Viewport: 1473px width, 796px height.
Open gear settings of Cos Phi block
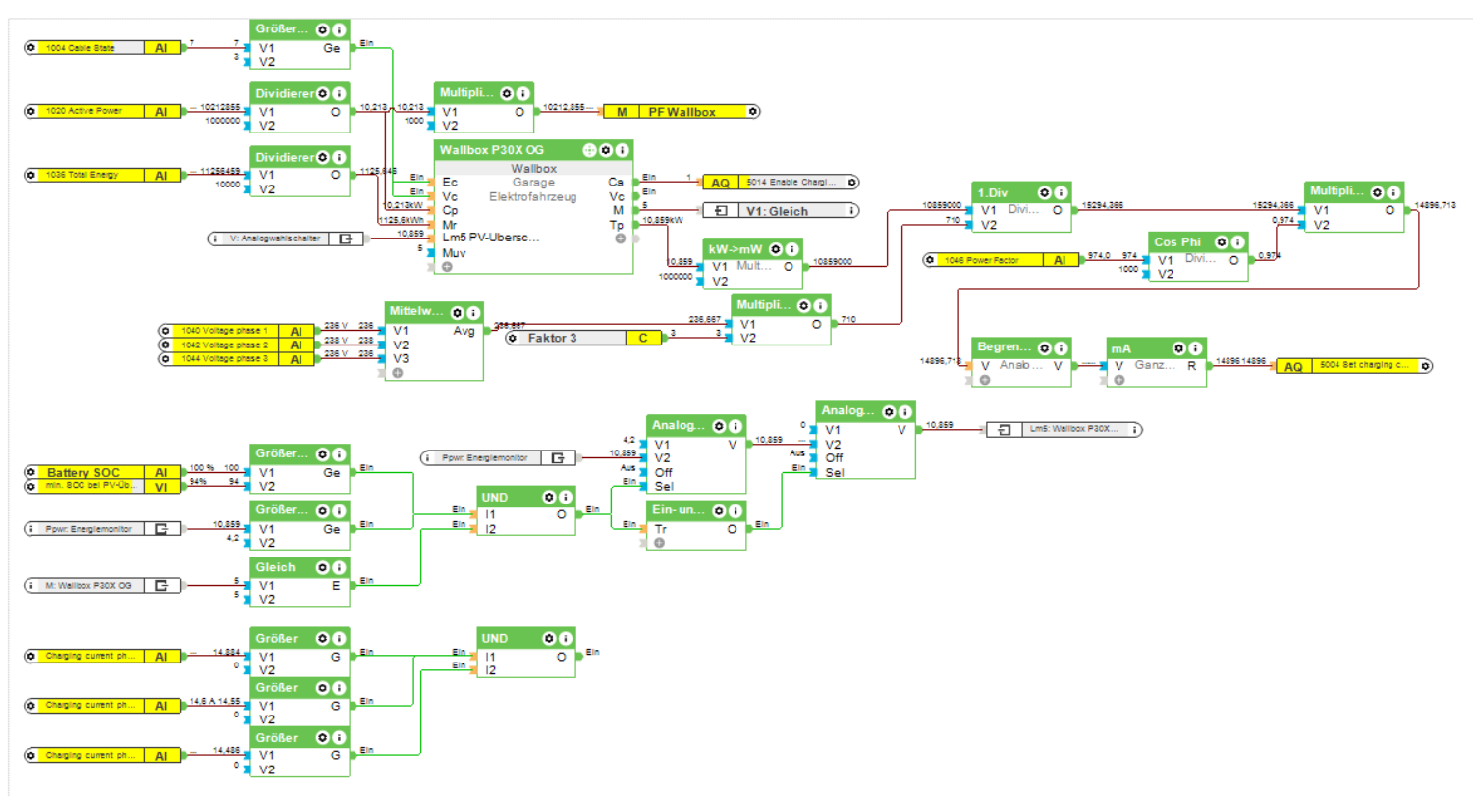point(1223,242)
